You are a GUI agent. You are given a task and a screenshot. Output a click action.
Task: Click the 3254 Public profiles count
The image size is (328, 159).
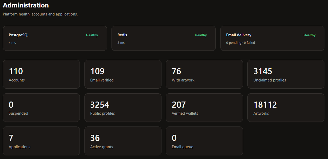(x=100, y=105)
